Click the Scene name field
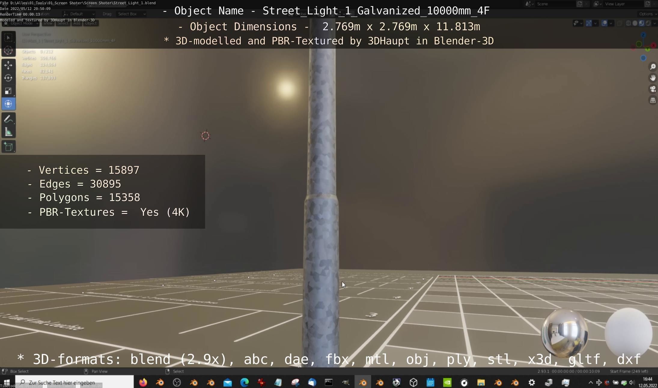658x388 pixels. [555, 4]
